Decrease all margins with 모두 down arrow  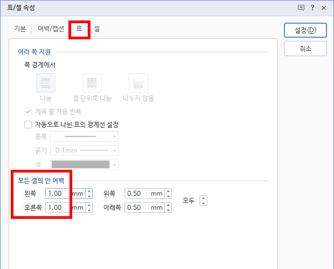pyautogui.click(x=204, y=203)
